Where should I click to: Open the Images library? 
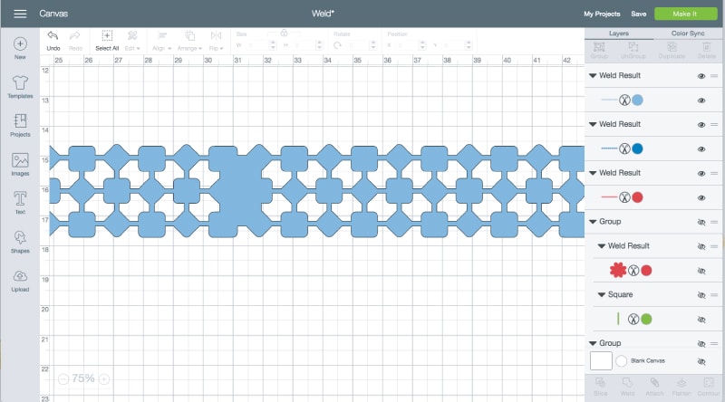tap(20, 163)
